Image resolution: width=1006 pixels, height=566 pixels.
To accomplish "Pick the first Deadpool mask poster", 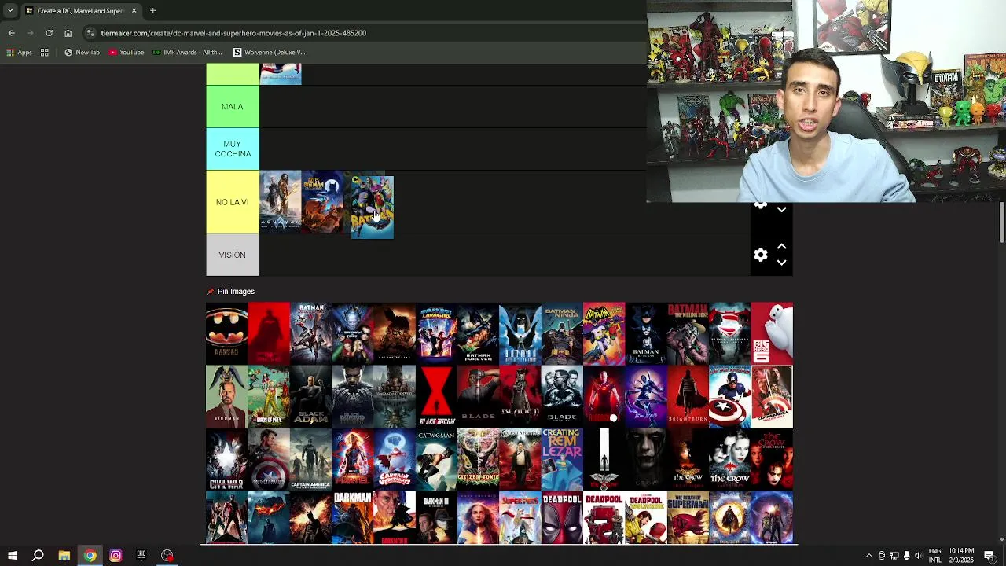I will (562, 517).
